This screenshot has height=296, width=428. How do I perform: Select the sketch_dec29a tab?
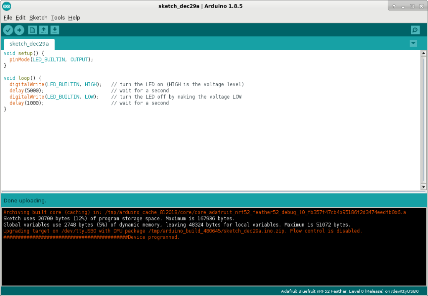coord(29,43)
